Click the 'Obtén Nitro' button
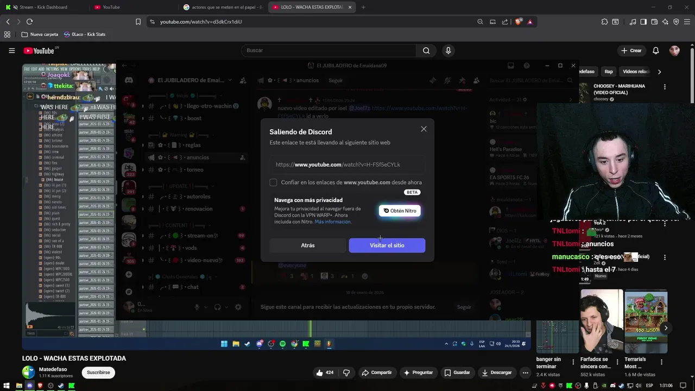695x391 pixels. pos(400,211)
